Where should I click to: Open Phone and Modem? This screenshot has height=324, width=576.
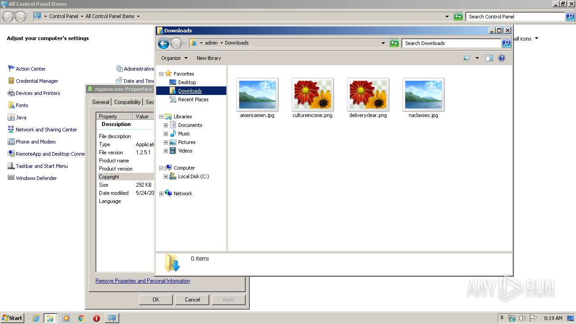[36, 142]
